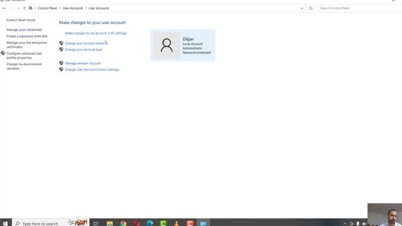Click the Search Control Panel field
The image size is (402, 226).
(360, 8)
